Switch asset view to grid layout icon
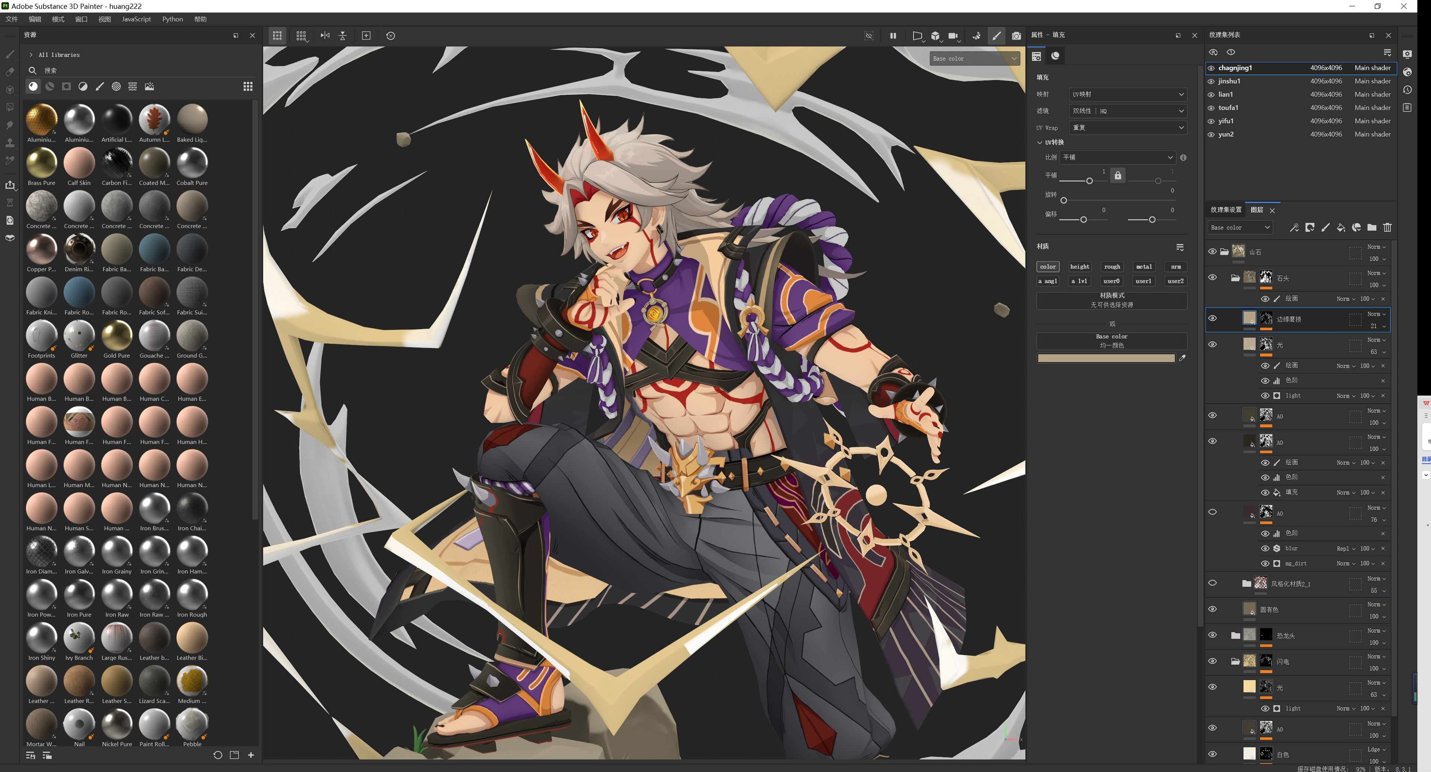The width and height of the screenshot is (1431, 772). coord(248,86)
